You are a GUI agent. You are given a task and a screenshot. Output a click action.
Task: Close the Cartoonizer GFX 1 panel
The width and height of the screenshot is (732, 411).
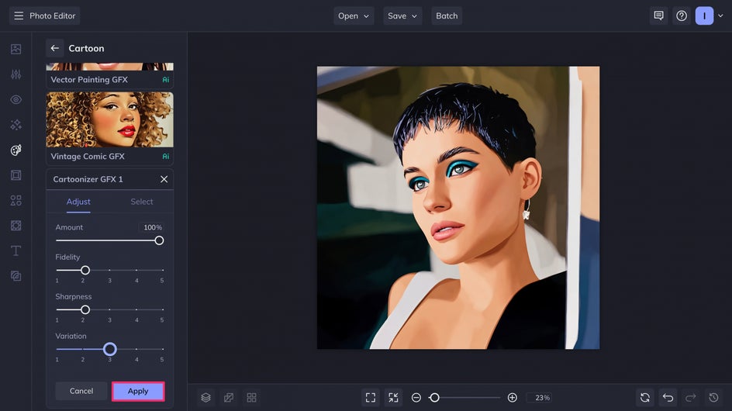click(164, 179)
